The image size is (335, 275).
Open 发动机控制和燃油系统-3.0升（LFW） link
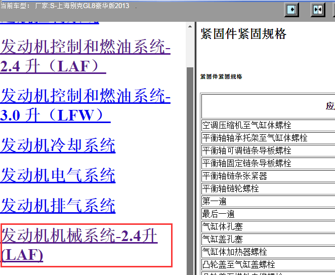[x=85, y=105]
